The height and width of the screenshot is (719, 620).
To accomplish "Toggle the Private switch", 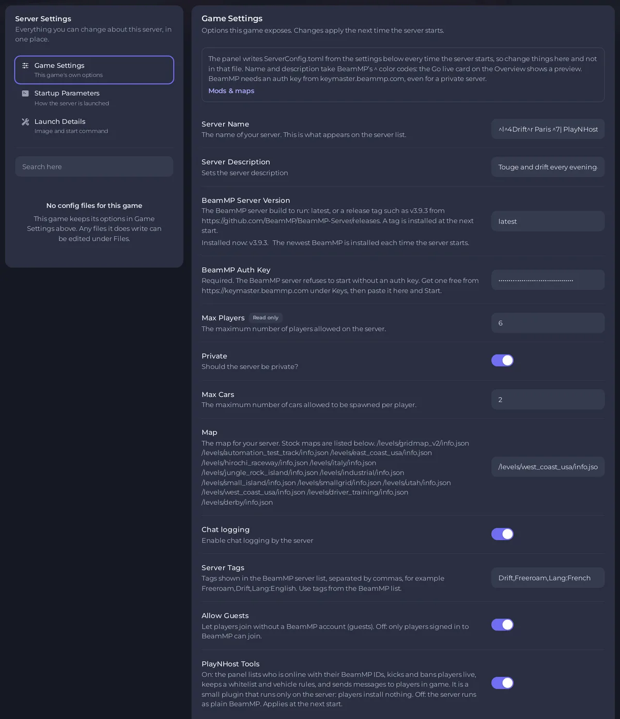I will [502, 361].
